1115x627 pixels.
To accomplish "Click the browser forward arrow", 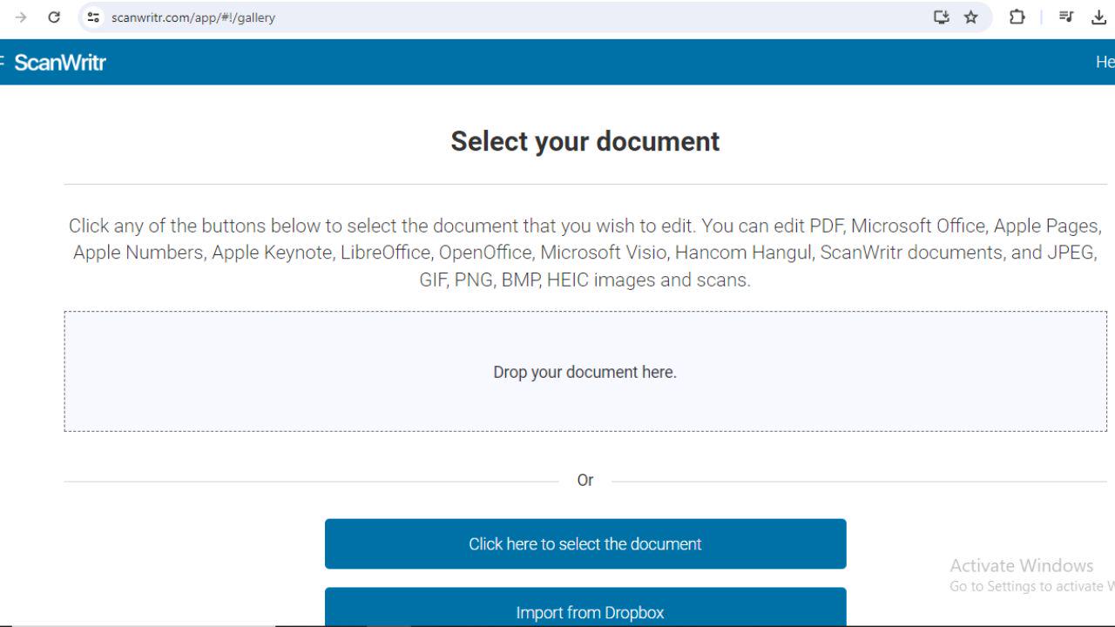I will point(21,17).
